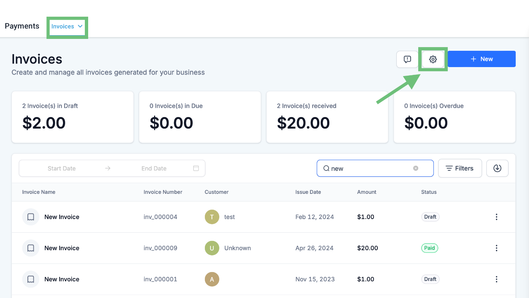Clear the search field with the x icon
This screenshot has height=298, width=529.
pyautogui.click(x=416, y=168)
